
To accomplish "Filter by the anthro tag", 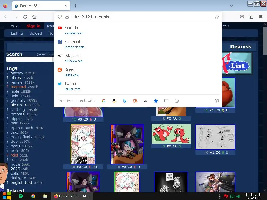I will (17, 73).
